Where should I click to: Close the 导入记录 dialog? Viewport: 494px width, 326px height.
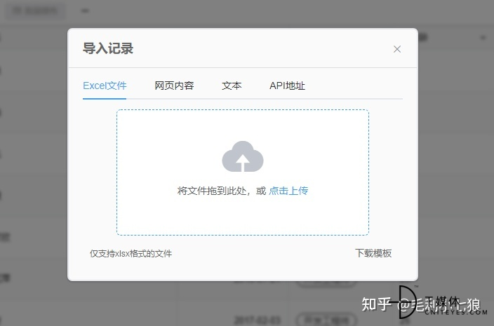(397, 49)
